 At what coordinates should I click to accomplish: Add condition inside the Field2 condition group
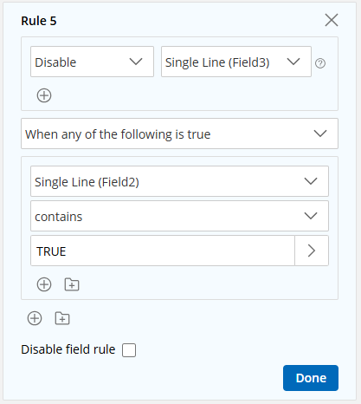pos(44,284)
